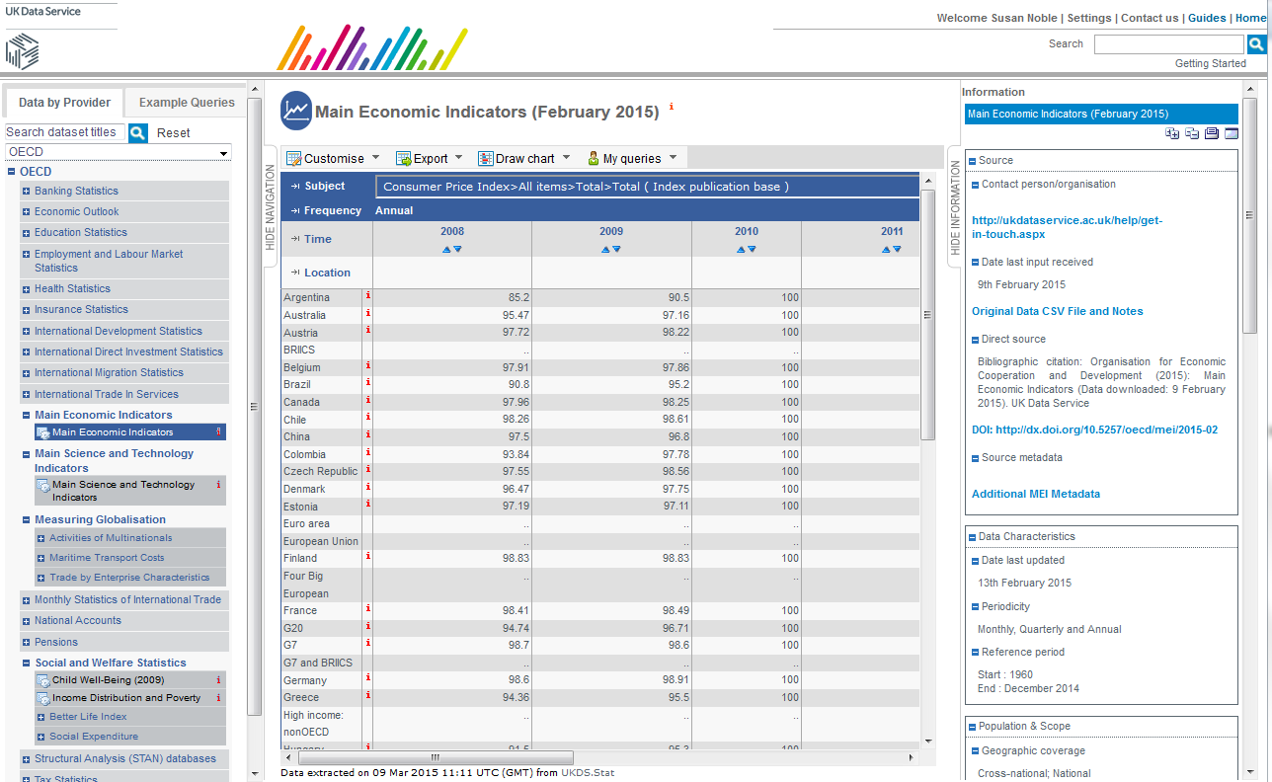Click the red info icon for Argentina
Image resolution: width=1272 pixels, height=782 pixels.
(x=367, y=296)
